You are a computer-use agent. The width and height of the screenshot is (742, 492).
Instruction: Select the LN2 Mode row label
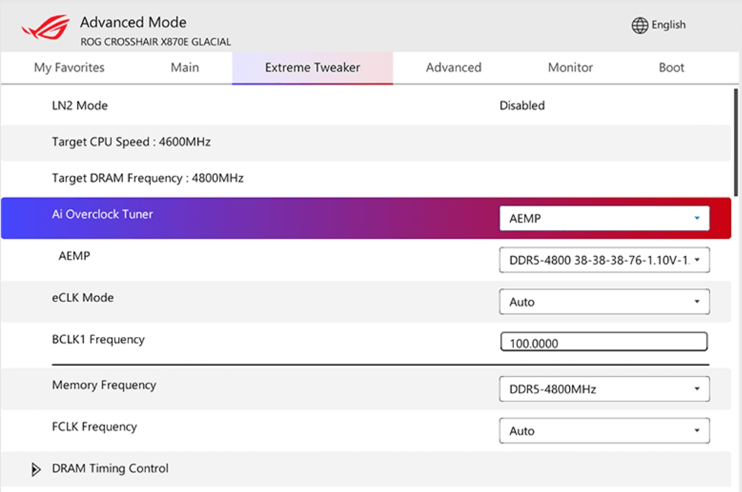click(79, 105)
